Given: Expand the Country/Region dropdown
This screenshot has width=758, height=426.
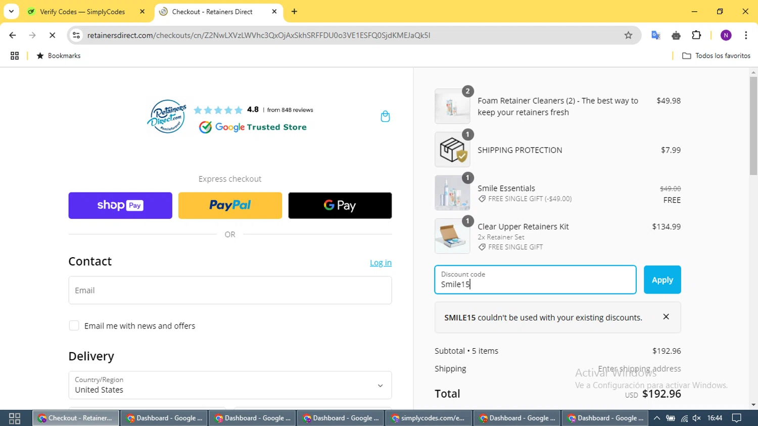Looking at the screenshot, I should point(230,385).
